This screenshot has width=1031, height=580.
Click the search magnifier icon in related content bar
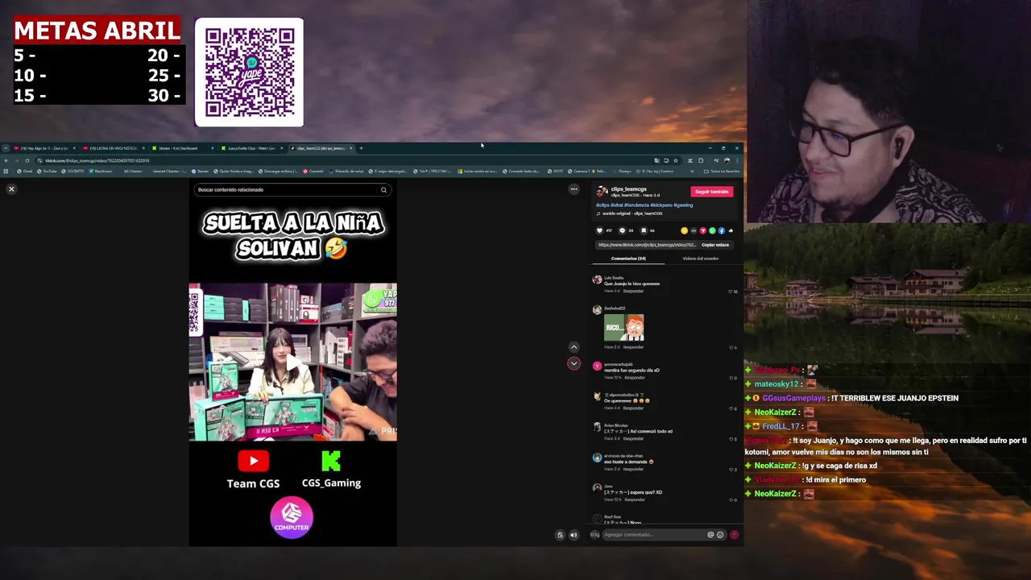tap(383, 190)
